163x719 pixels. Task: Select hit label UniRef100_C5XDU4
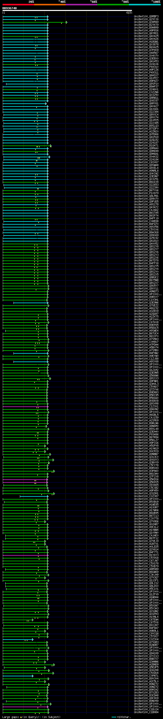(x=146, y=673)
